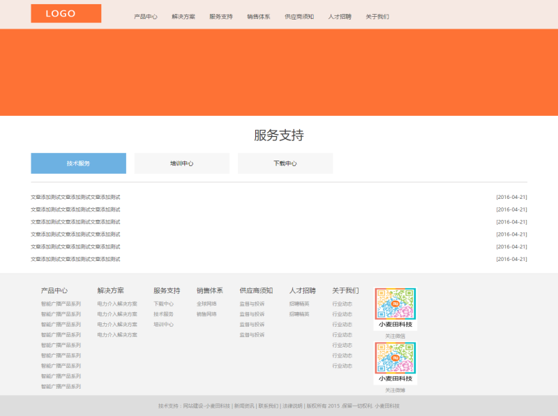Image resolution: width=558 pixels, height=416 pixels.
Task: Open 人才招聘 in the top navigation
Action: pyautogui.click(x=340, y=17)
